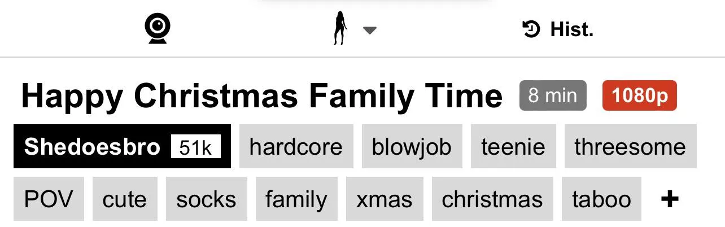The image size is (725, 227).
Task: Click the plus icon to show more tags
Action: tap(670, 199)
